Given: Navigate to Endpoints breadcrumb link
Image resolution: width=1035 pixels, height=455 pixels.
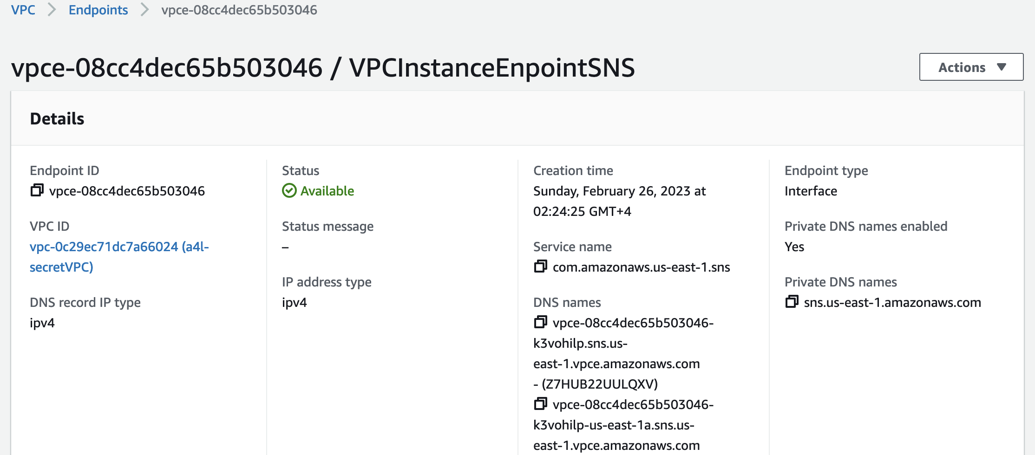Looking at the screenshot, I should pyautogui.click(x=98, y=10).
